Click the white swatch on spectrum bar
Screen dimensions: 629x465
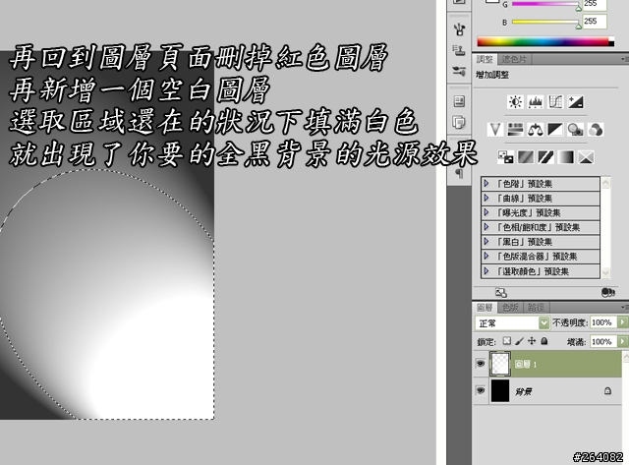611,38
